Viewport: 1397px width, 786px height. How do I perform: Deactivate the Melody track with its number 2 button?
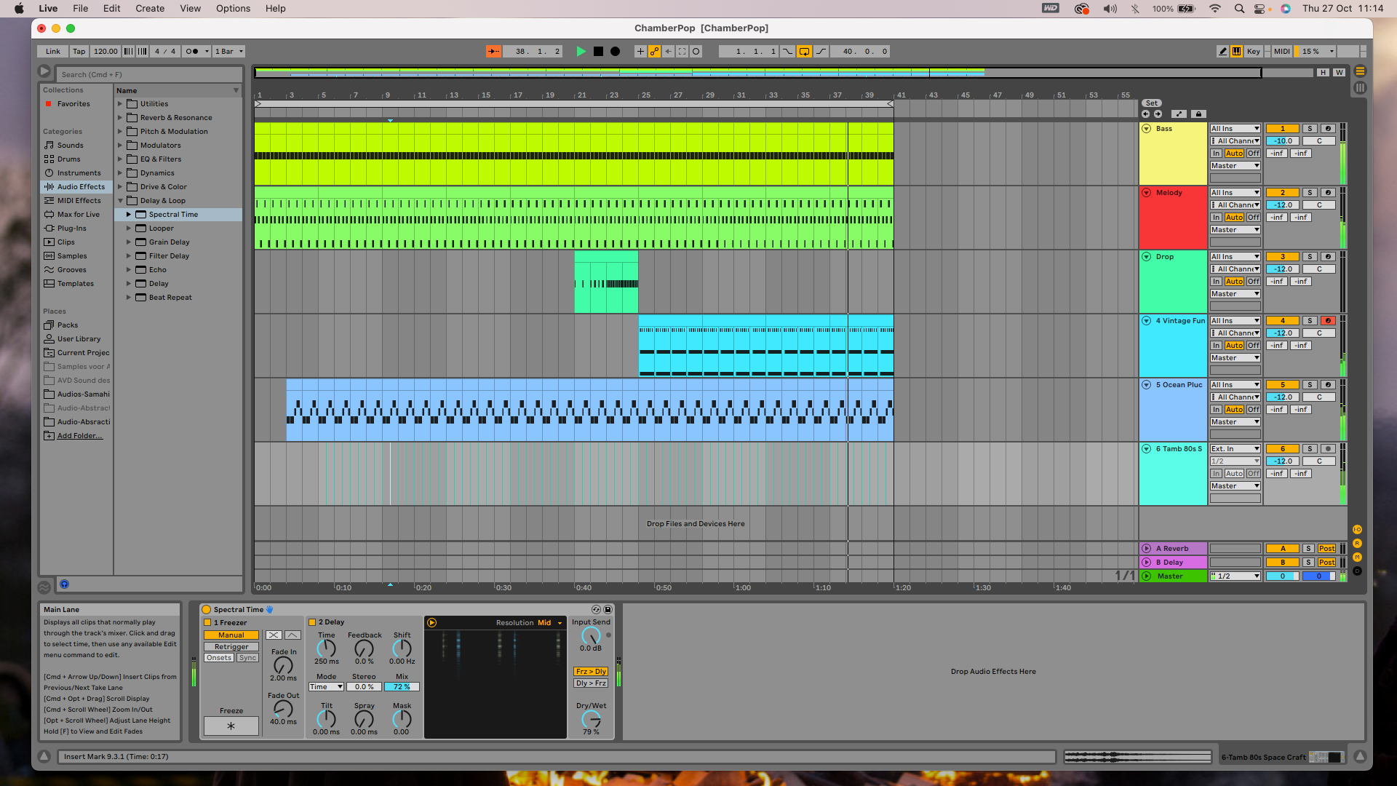click(x=1283, y=193)
